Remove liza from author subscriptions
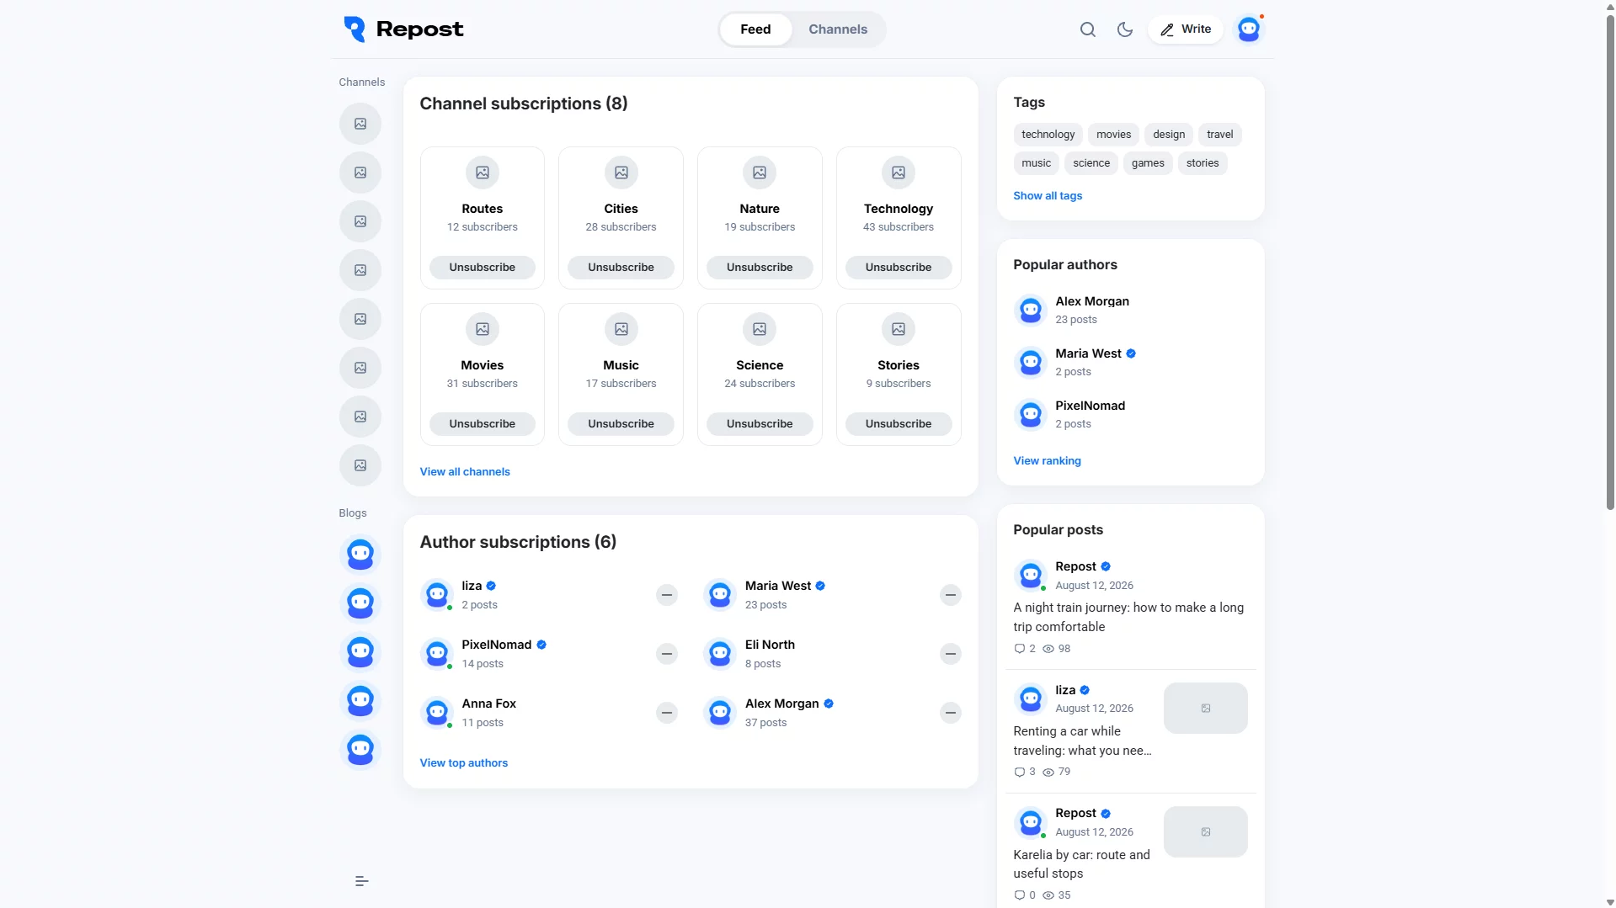Screen dimensions: 1616x908 666,595
